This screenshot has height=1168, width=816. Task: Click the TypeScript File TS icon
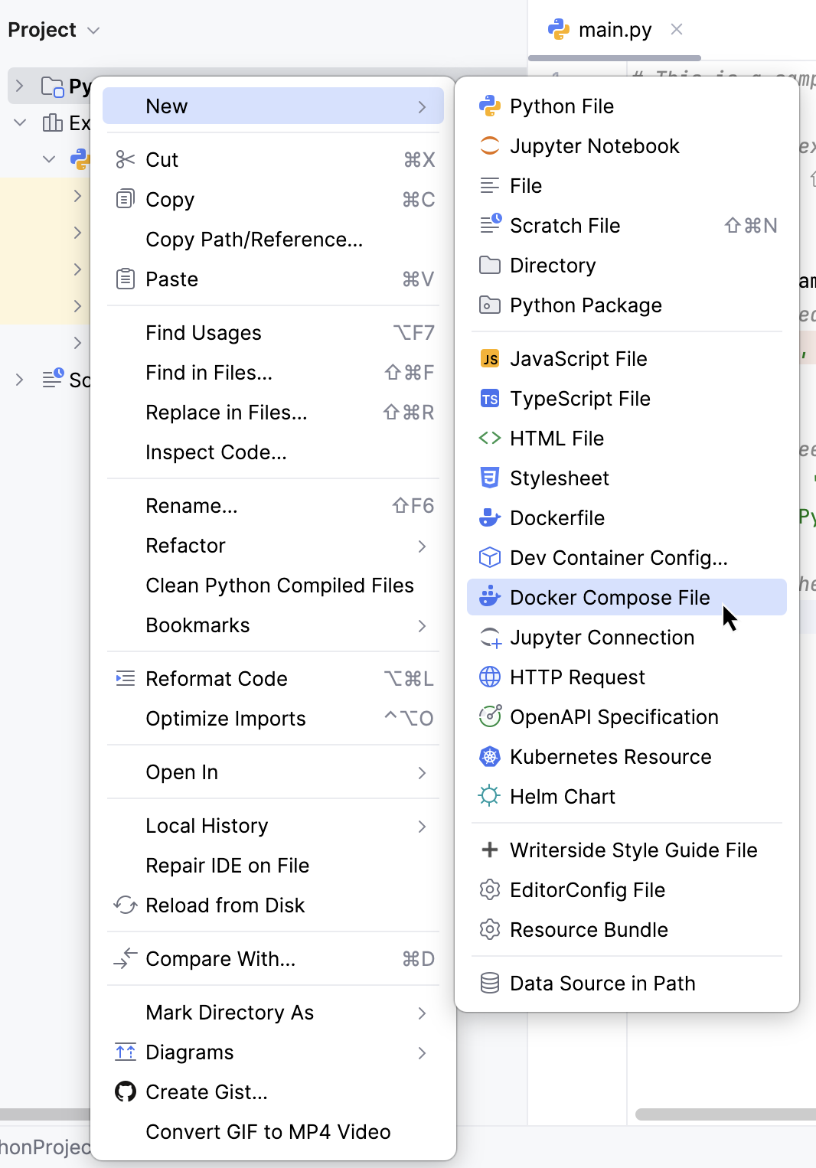pyautogui.click(x=490, y=399)
